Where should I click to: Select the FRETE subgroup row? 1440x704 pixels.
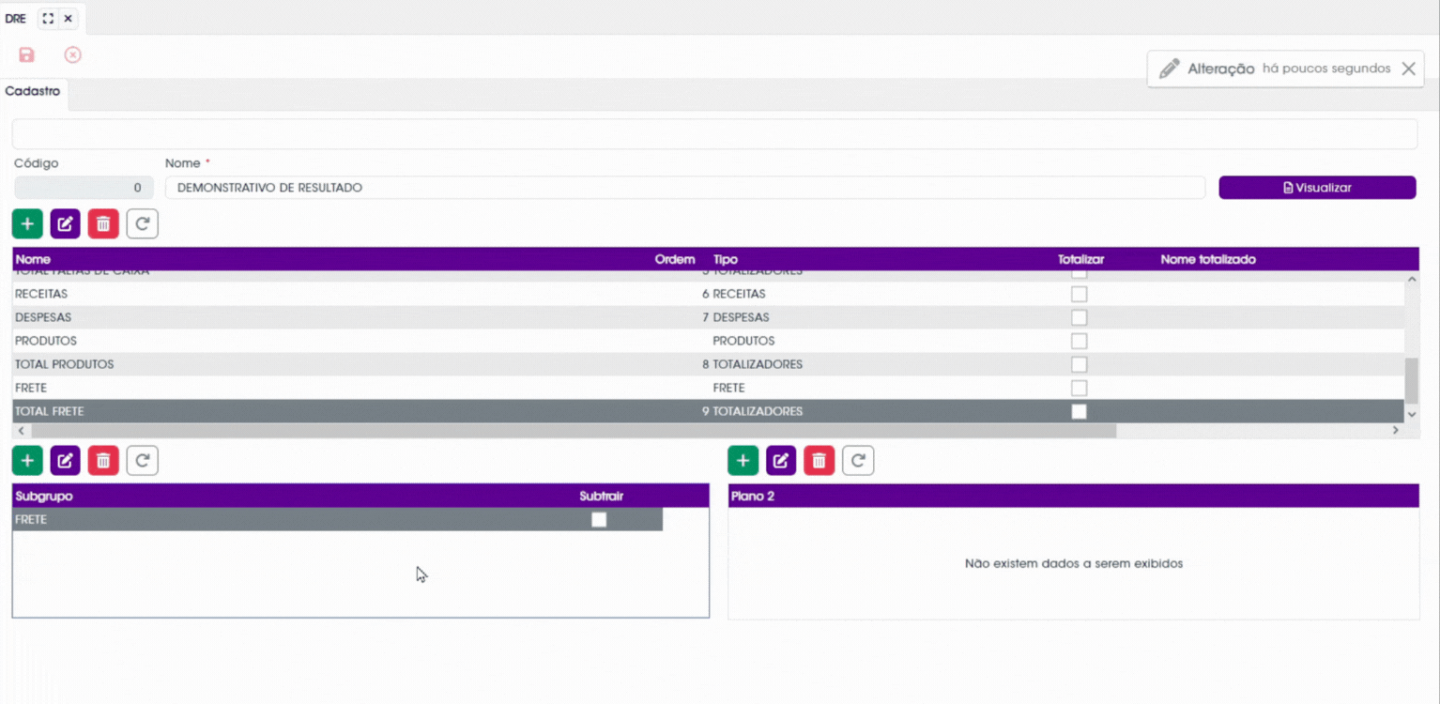point(337,519)
